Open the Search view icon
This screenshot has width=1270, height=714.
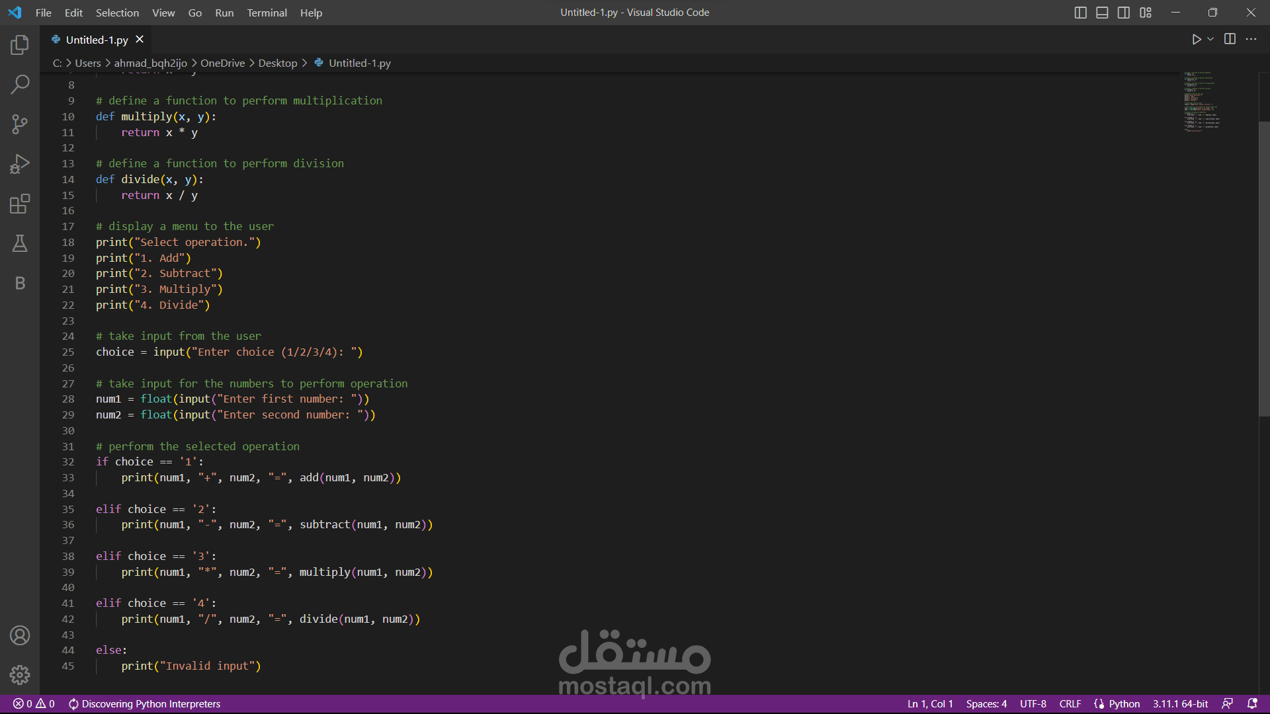click(20, 84)
